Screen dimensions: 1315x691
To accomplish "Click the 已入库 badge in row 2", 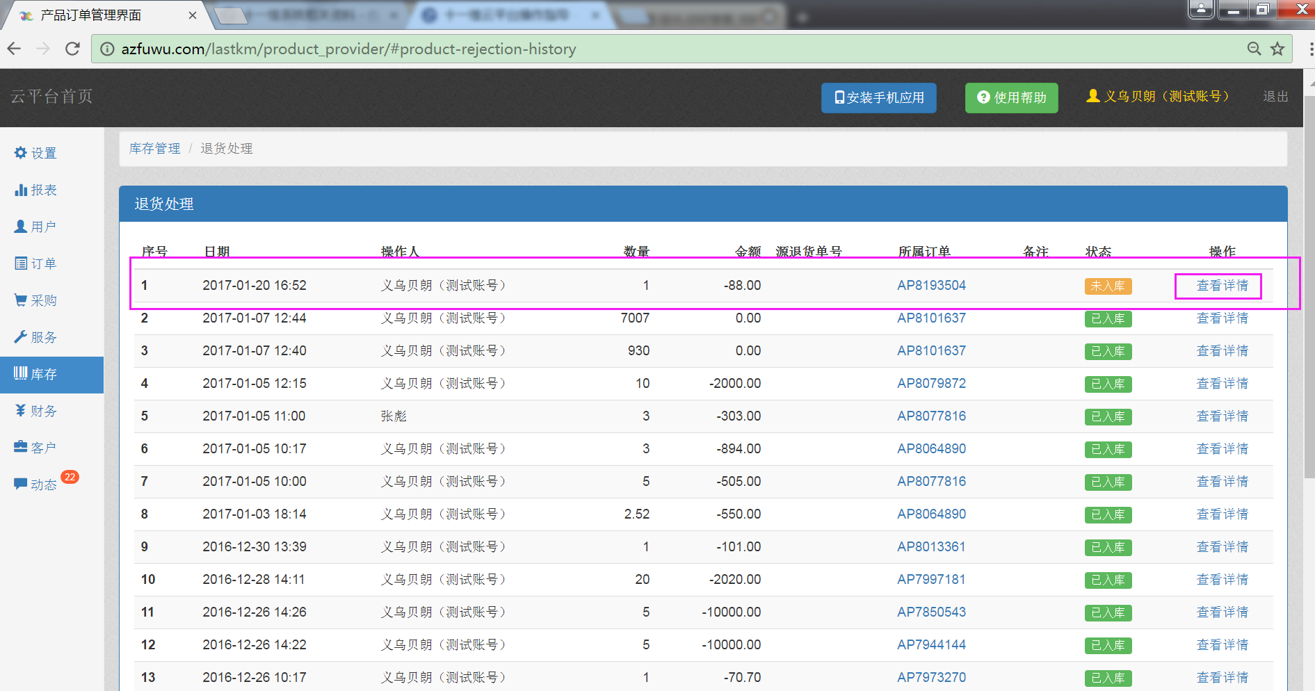I will tap(1108, 319).
